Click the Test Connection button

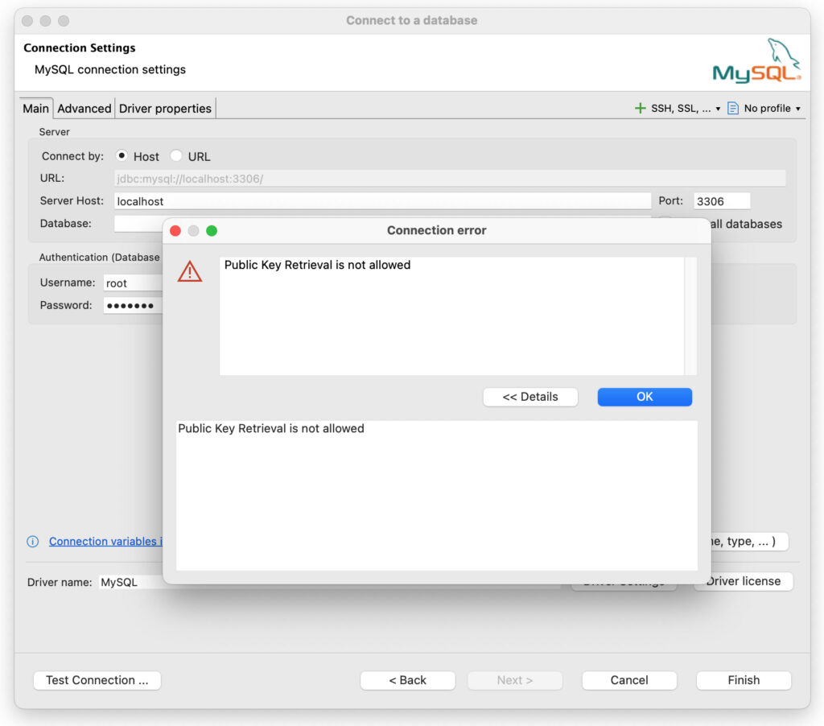click(97, 680)
